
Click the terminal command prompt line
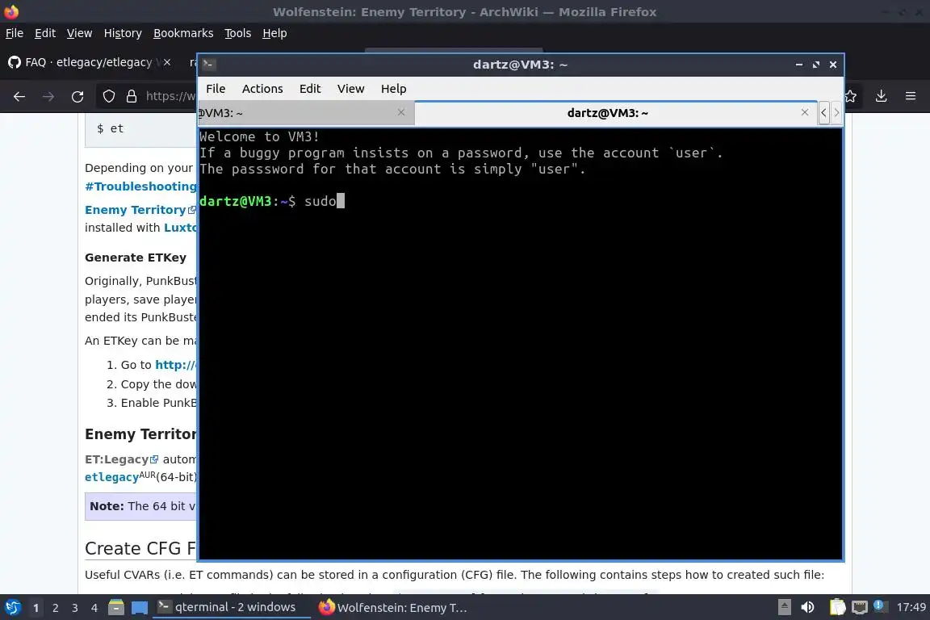click(271, 201)
